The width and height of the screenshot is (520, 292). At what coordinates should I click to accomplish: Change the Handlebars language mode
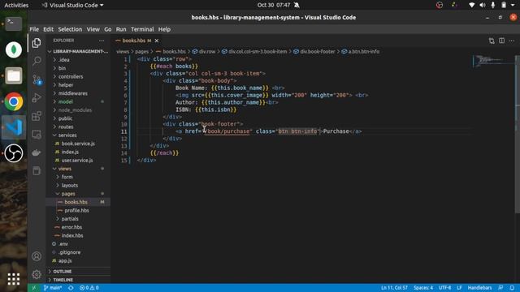click(479, 288)
